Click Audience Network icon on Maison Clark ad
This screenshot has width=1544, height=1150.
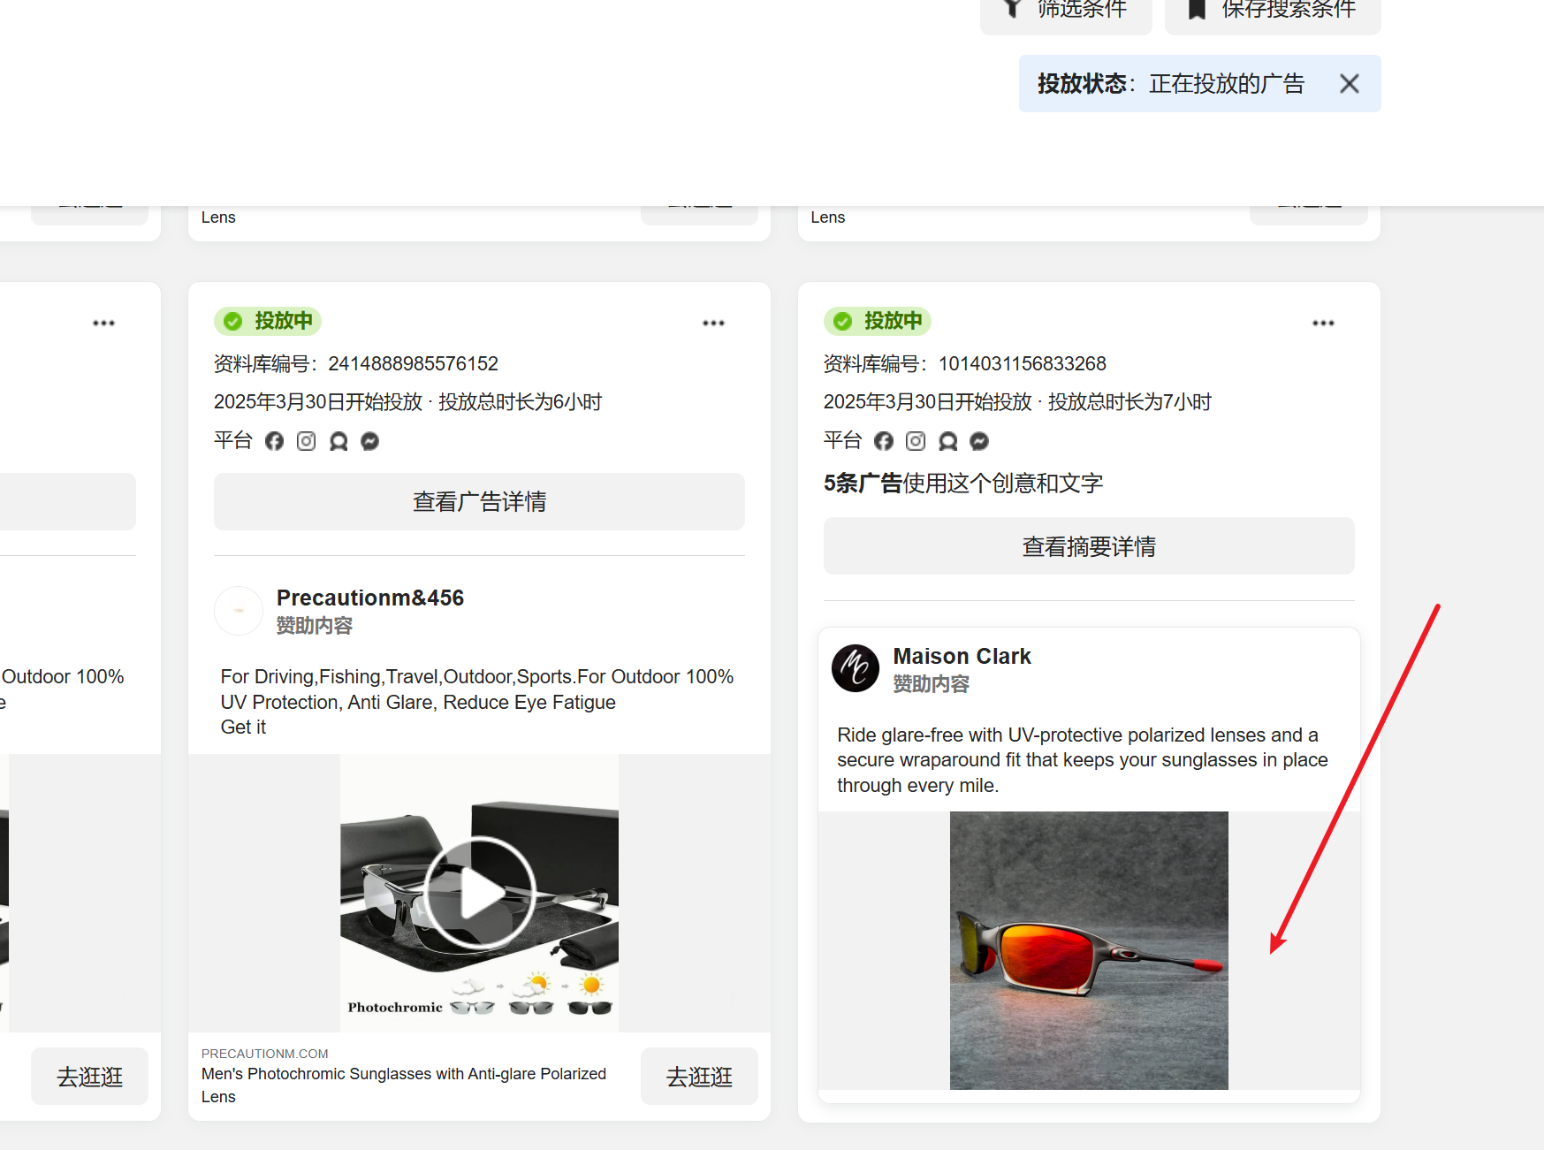947,441
